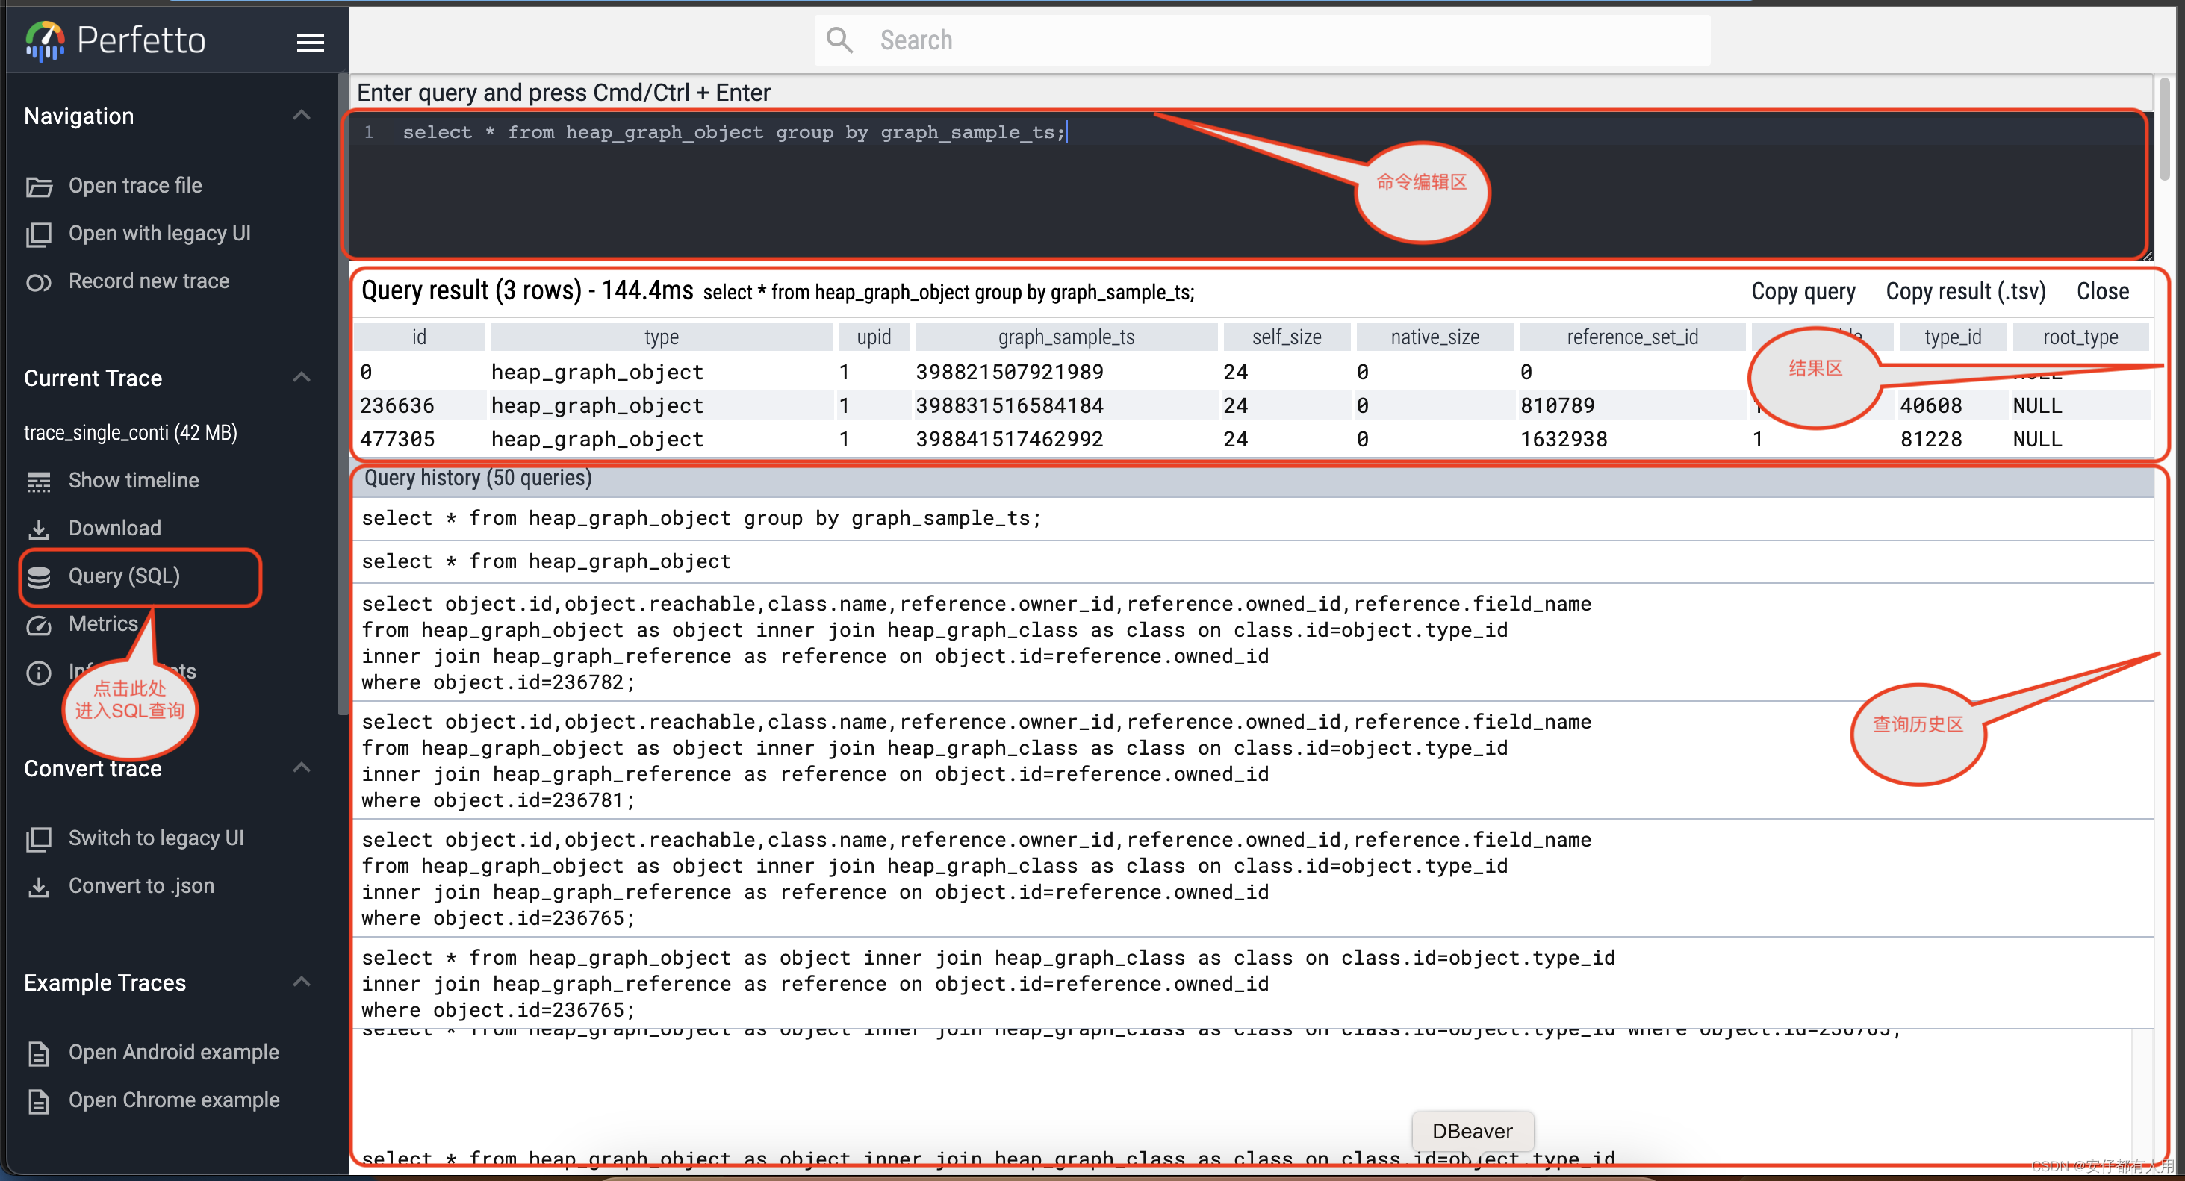The height and width of the screenshot is (1181, 2185).
Task: Click the Convert to JSON icon
Action: 40,883
